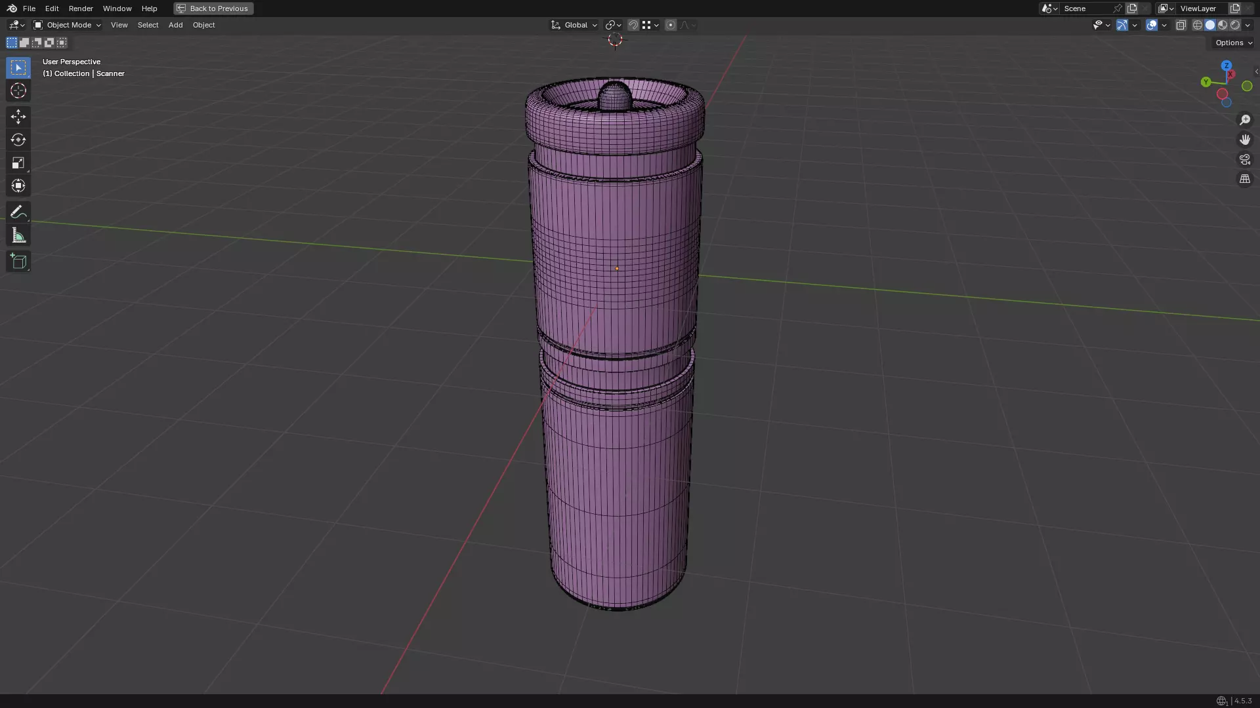Activate the Annotate pencil tool

(x=18, y=212)
